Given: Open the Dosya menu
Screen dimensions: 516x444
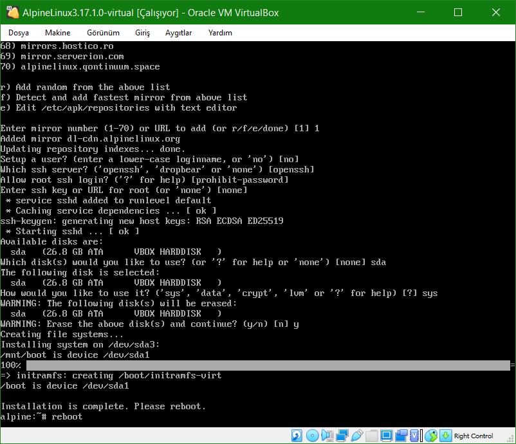Looking at the screenshot, I should coord(19,33).
